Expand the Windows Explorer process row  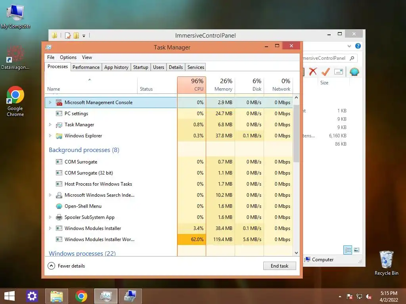coord(50,136)
